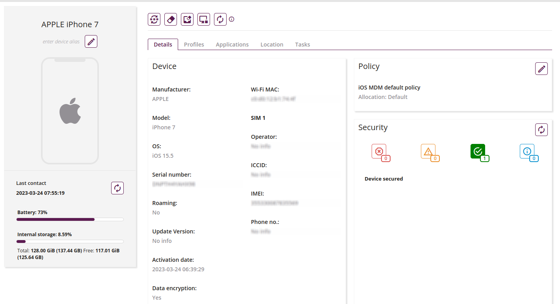Image resolution: width=560 pixels, height=304 pixels.
Task: Click the reset passcode icon with asterisks
Action: click(x=154, y=19)
